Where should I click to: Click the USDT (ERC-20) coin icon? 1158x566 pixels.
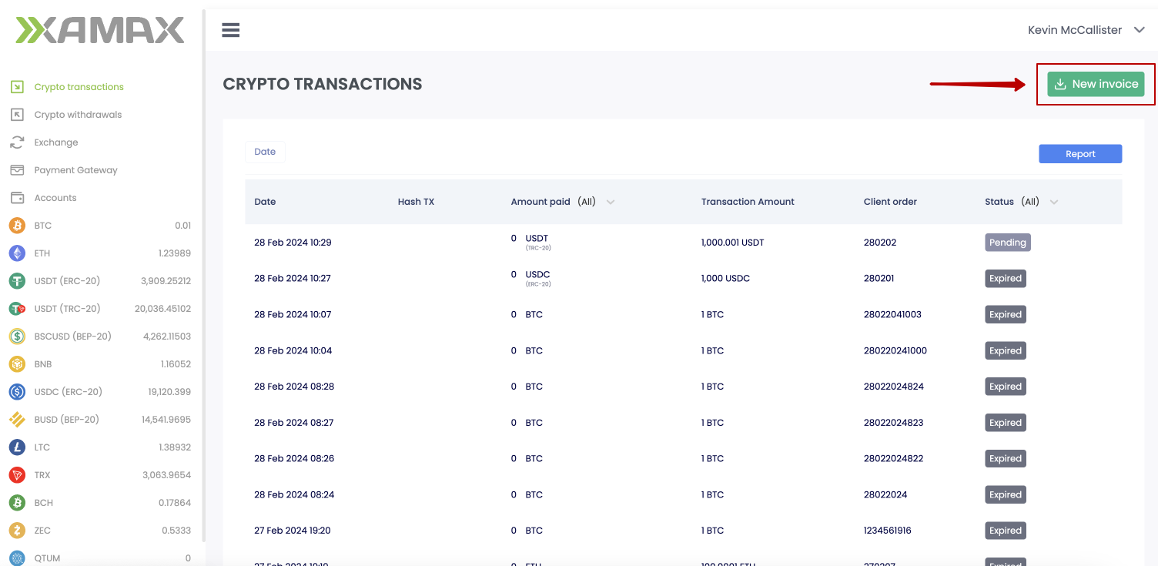coord(17,281)
